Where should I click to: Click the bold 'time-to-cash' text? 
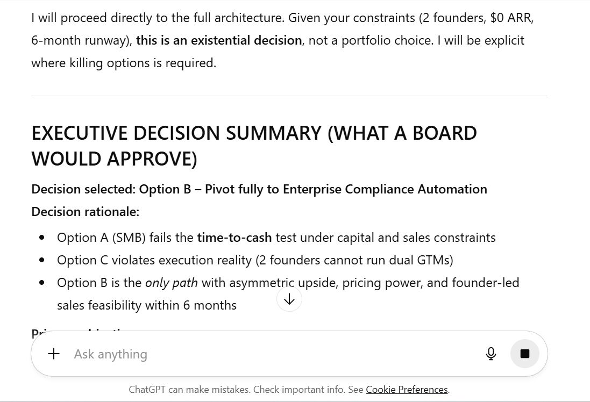click(234, 238)
